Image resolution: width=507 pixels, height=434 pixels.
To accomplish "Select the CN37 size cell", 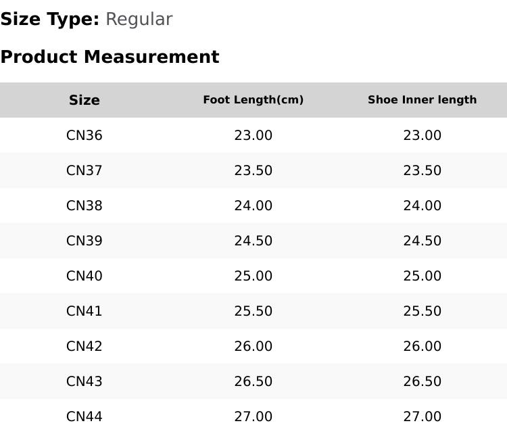I will 84,170.
